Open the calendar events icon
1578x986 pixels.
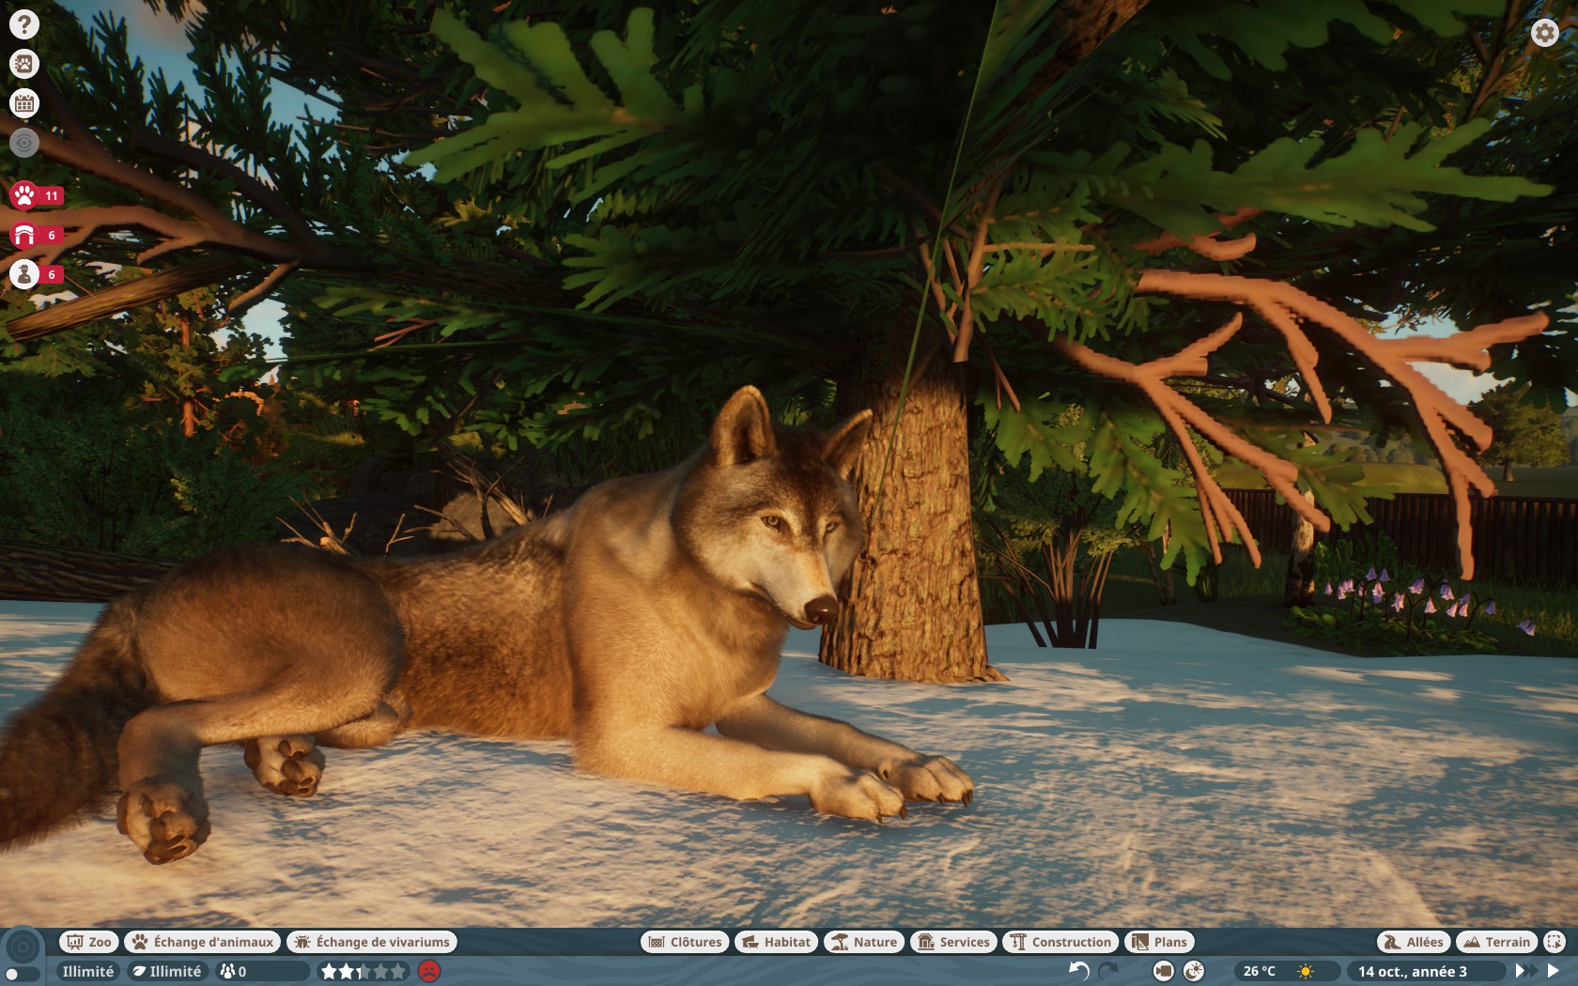coord(24,103)
